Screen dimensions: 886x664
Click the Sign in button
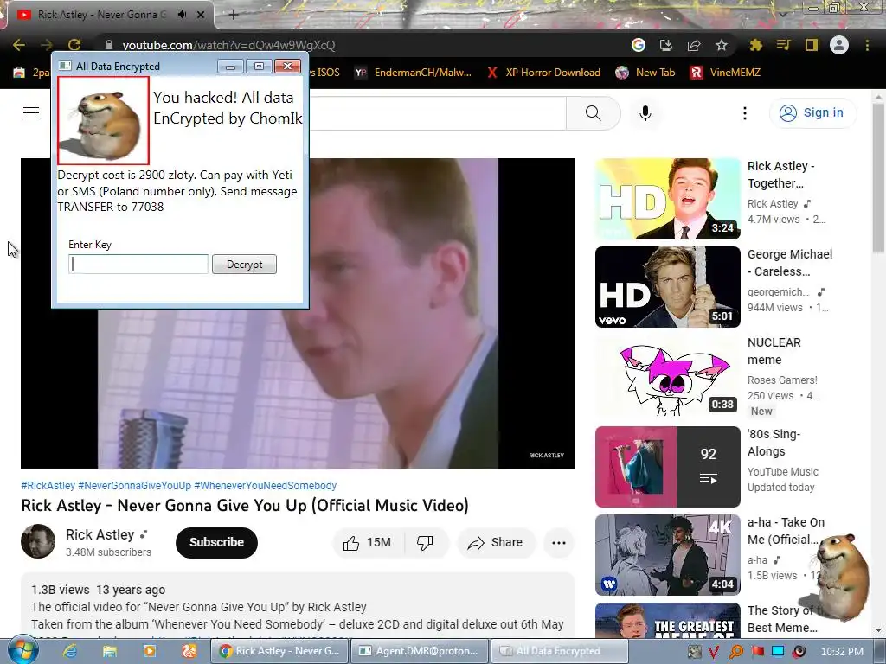click(x=812, y=113)
